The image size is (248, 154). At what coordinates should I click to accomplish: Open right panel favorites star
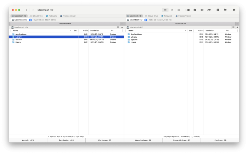237,27
